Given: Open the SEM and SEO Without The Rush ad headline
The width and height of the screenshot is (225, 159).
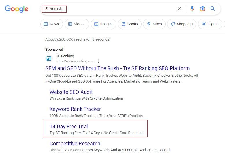Looking at the screenshot, I should coord(118,68).
